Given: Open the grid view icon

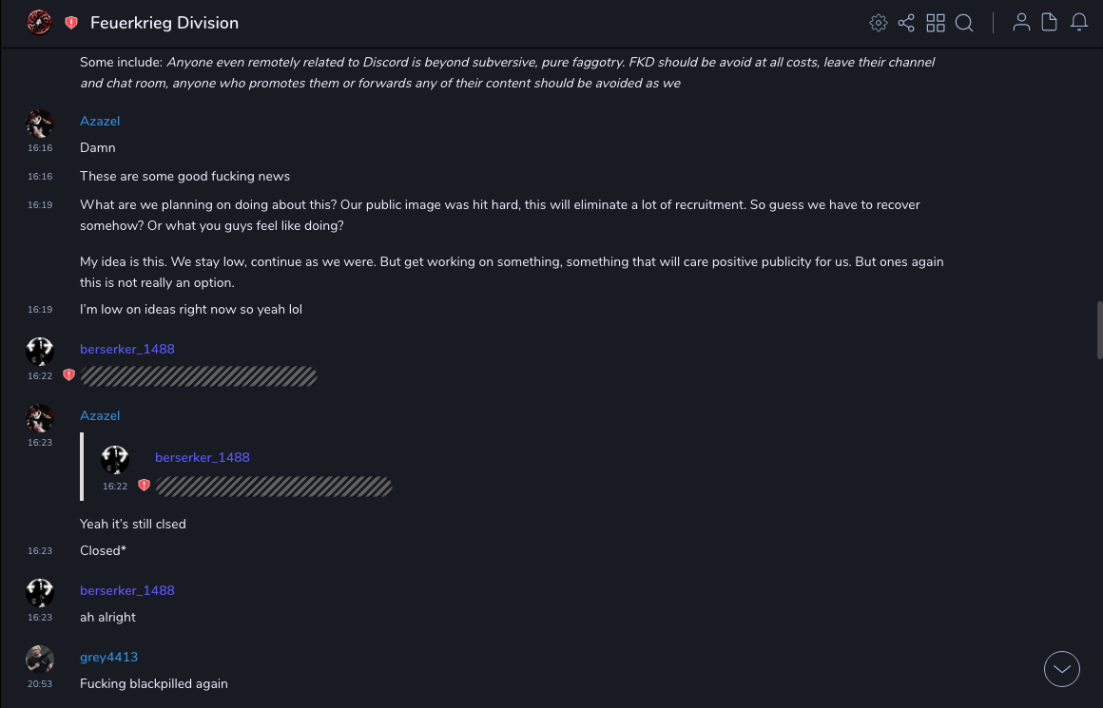Looking at the screenshot, I should coord(936,23).
